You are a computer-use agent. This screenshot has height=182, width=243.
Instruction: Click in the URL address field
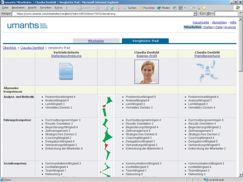click(x=103, y=14)
